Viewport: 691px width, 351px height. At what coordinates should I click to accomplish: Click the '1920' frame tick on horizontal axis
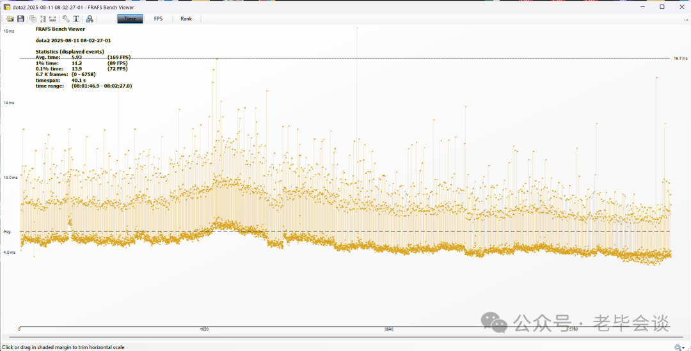pos(204,329)
